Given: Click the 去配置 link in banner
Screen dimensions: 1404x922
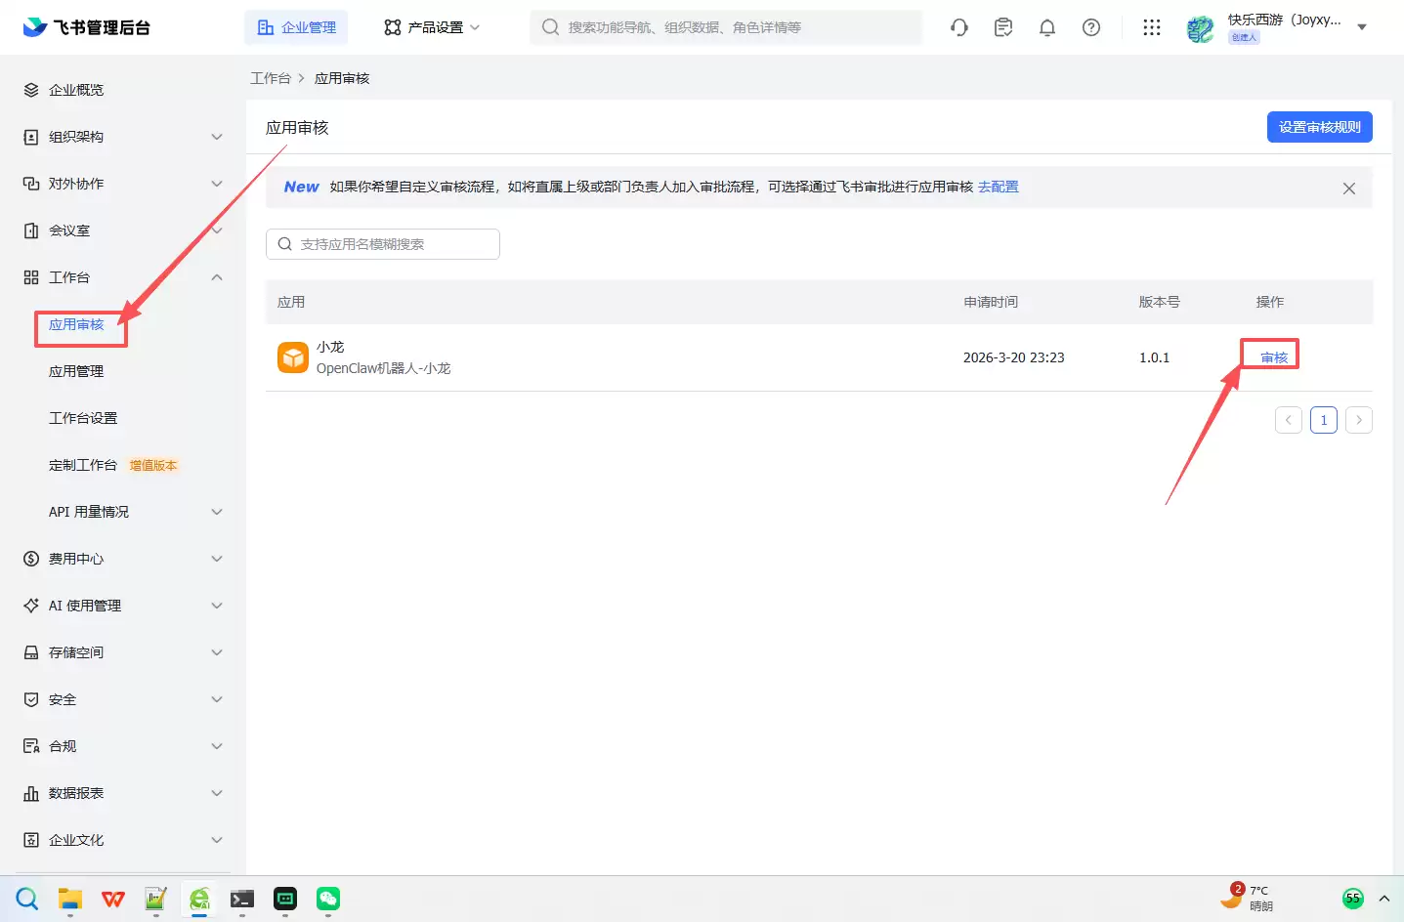Looking at the screenshot, I should [998, 187].
